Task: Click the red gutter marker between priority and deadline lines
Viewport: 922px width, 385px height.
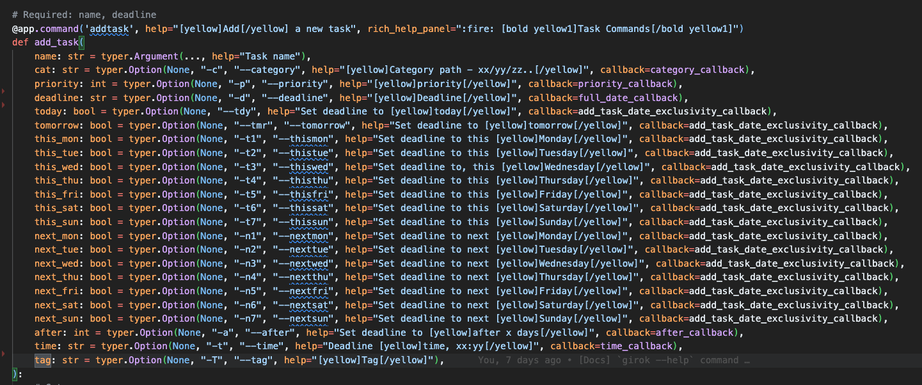Action: pyautogui.click(x=3, y=91)
